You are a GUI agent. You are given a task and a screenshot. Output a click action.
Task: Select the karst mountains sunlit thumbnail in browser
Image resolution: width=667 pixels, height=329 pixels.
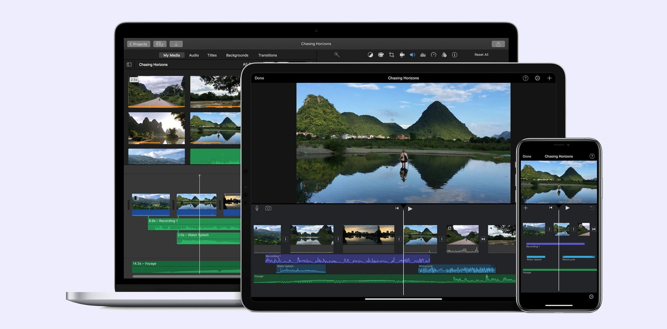tap(156, 128)
